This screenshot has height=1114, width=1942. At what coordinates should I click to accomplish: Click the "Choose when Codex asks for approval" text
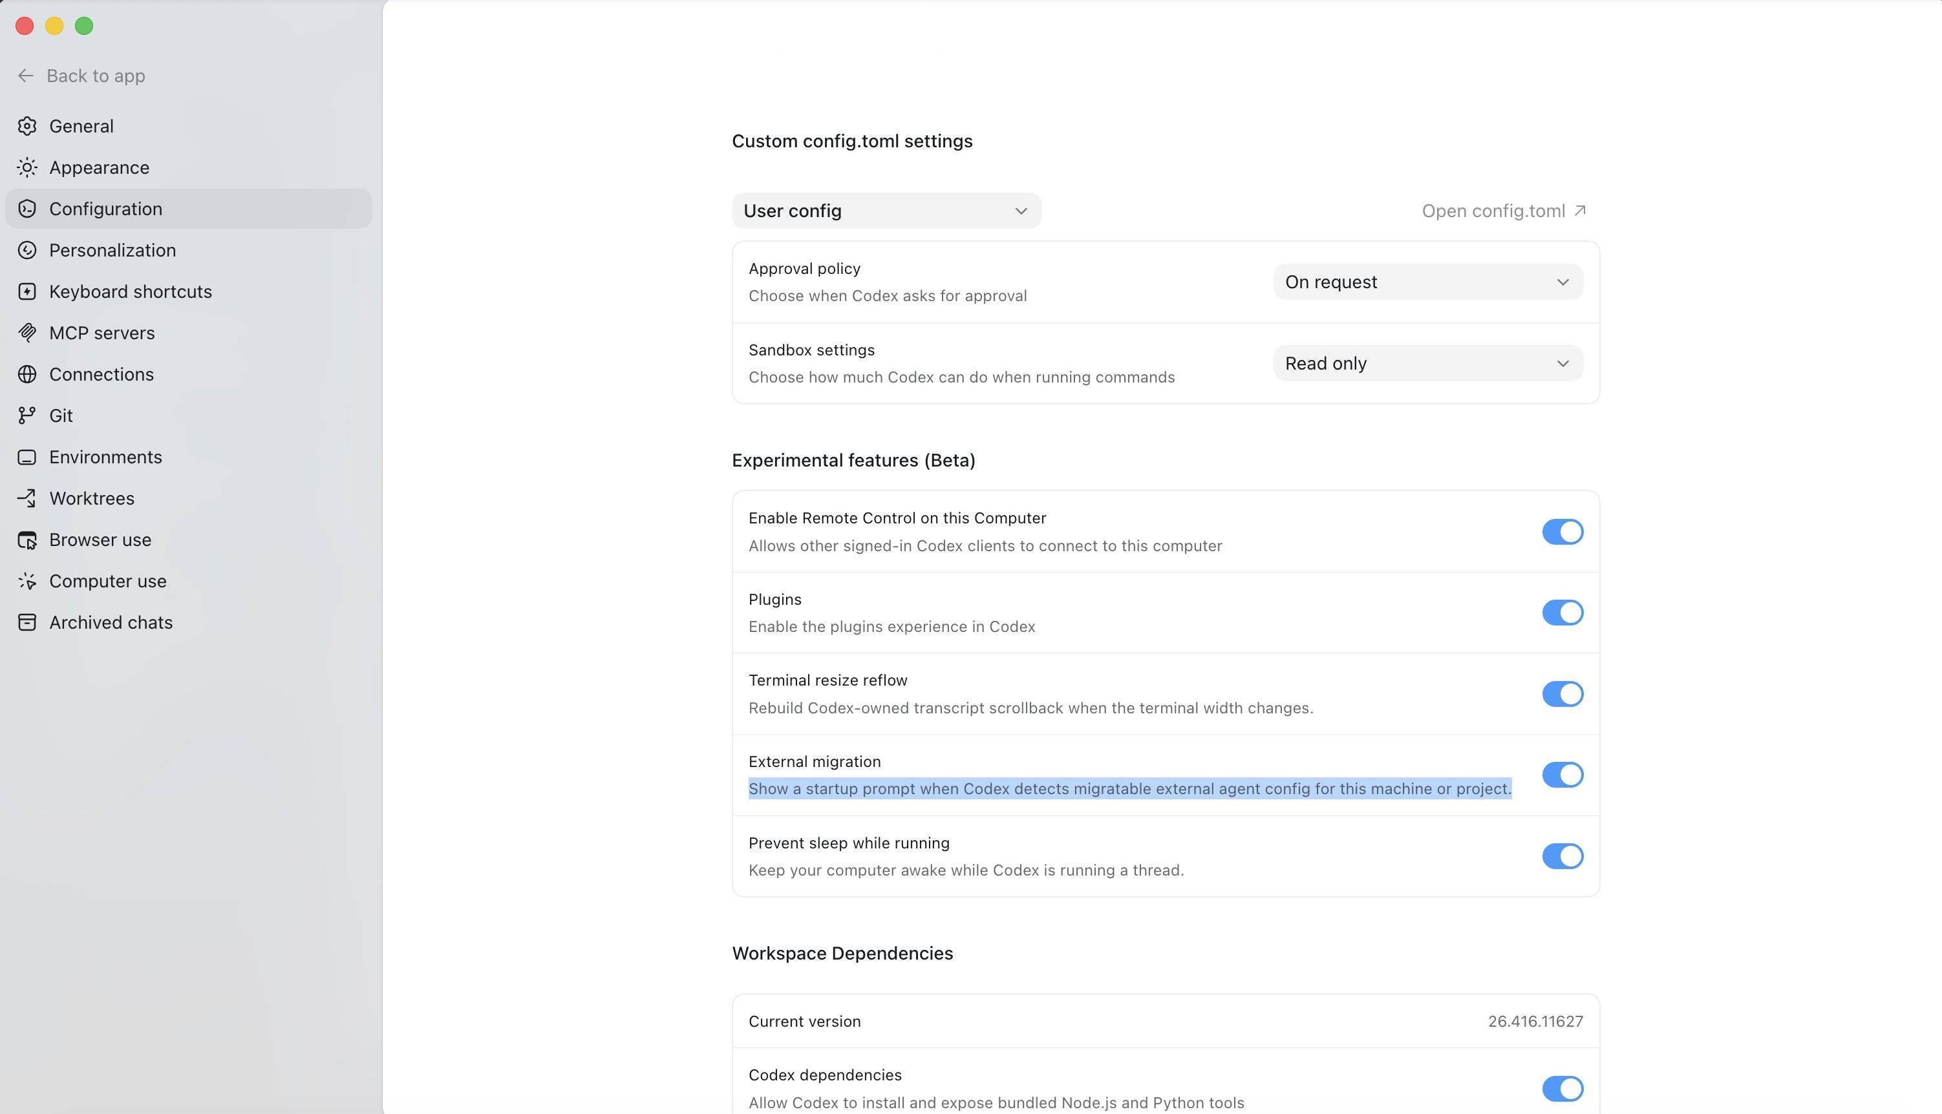click(888, 296)
